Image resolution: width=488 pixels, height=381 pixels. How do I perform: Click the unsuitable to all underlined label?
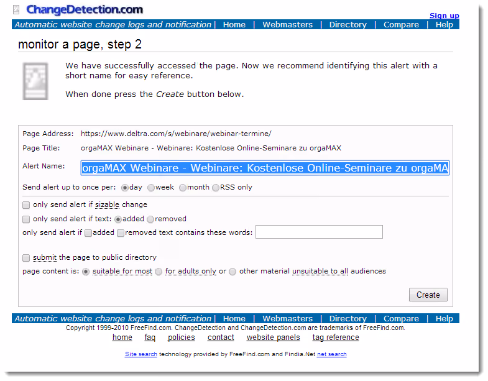[320, 271]
